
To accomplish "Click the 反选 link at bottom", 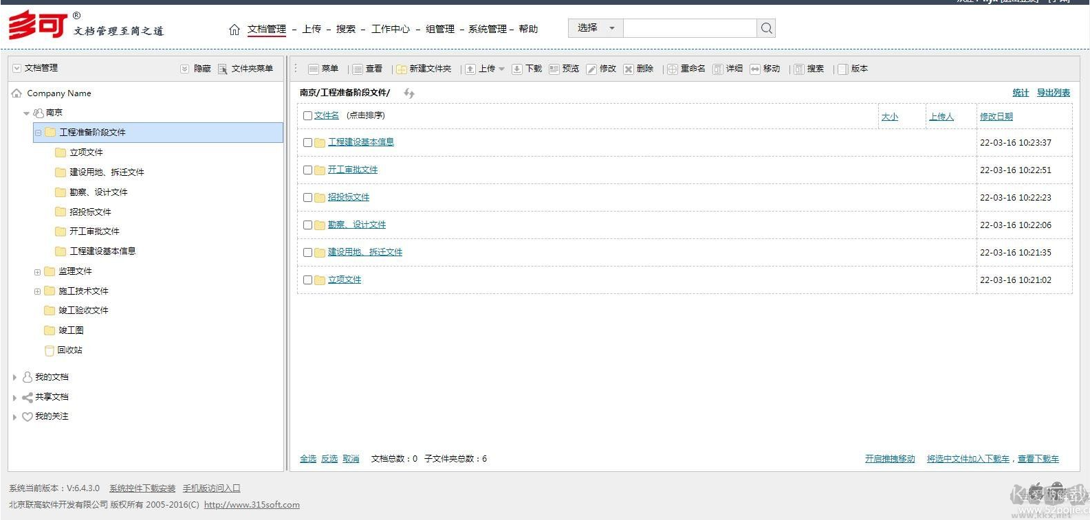I will tap(329, 459).
